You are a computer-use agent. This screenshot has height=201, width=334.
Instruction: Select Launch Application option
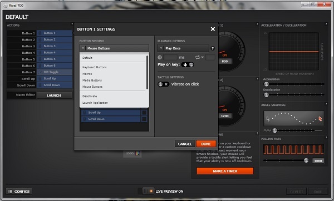95,103
